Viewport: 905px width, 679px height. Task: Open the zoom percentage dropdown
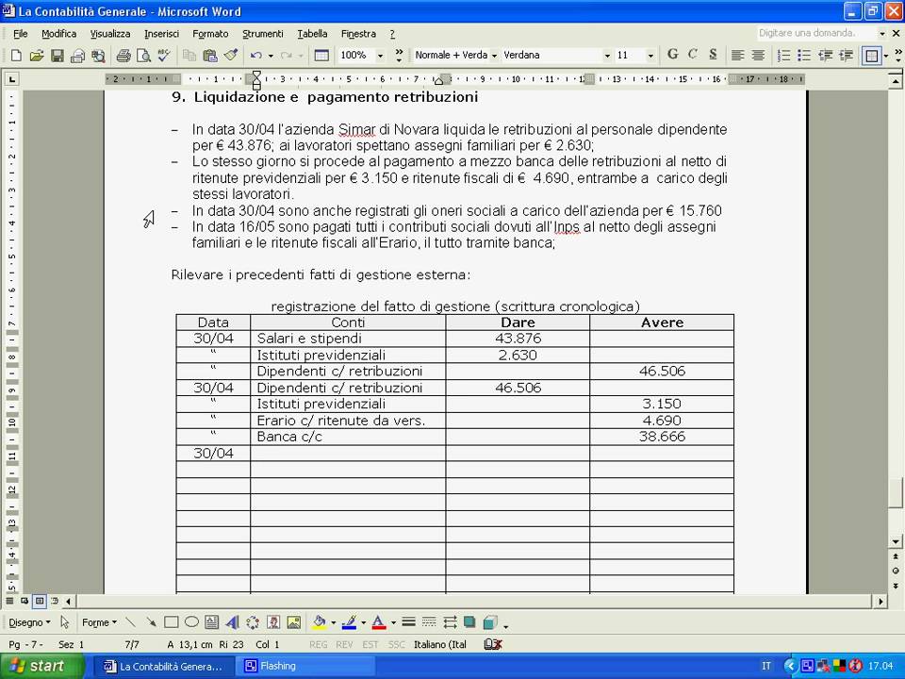click(380, 56)
